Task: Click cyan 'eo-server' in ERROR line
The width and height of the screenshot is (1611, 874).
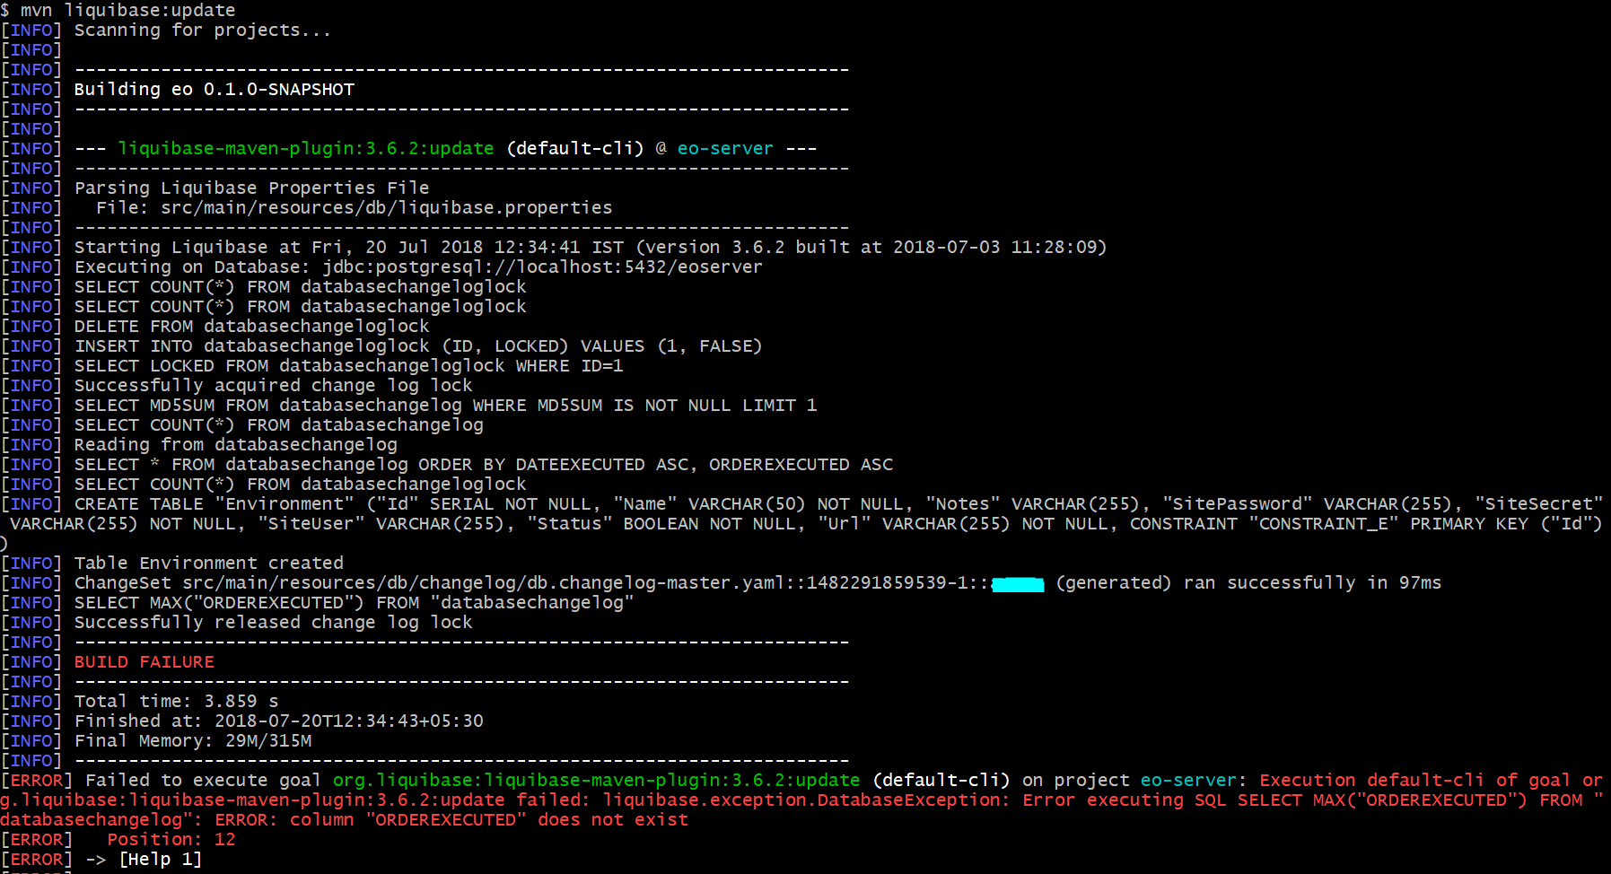Action: [x=1188, y=781]
